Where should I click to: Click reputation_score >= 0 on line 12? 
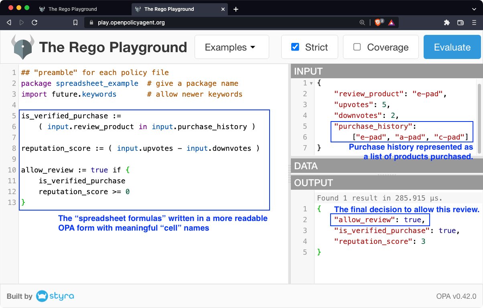coord(84,192)
